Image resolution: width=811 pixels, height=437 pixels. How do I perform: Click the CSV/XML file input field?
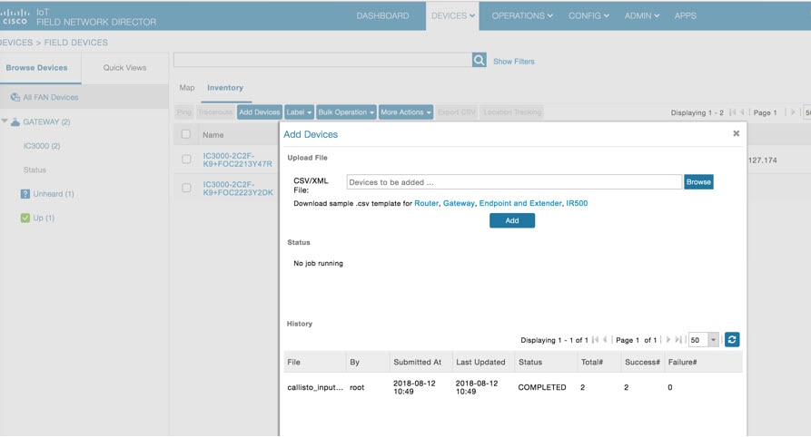[x=514, y=182]
